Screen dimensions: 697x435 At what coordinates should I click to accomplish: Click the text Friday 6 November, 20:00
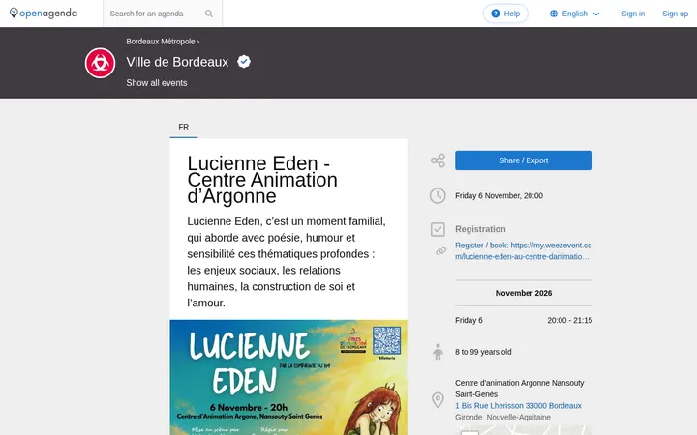pyautogui.click(x=499, y=195)
